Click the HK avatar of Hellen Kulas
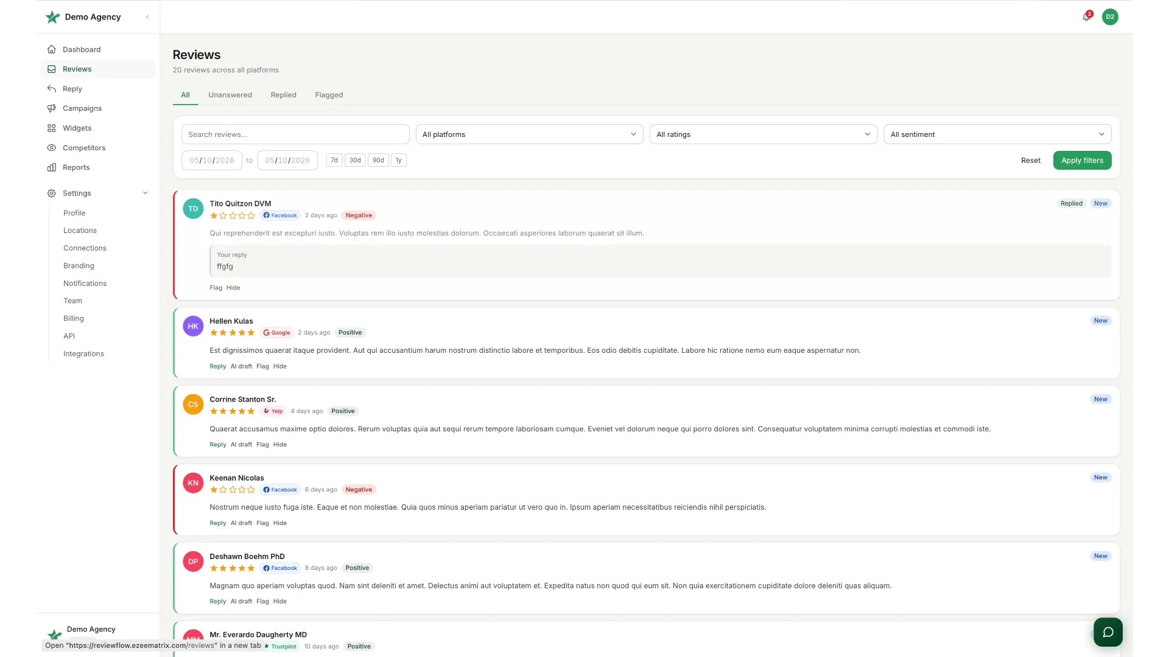 pyautogui.click(x=193, y=326)
